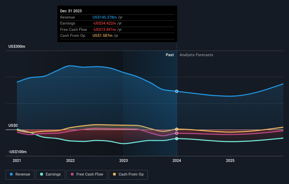Click the 'Free Cash Flow' row label in tooltip
The height and width of the screenshot is (184, 289).
click(74, 29)
